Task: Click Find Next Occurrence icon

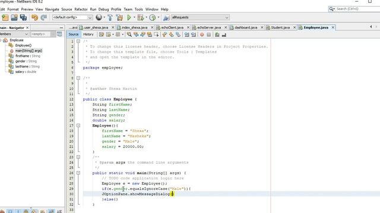Action: coord(142,34)
